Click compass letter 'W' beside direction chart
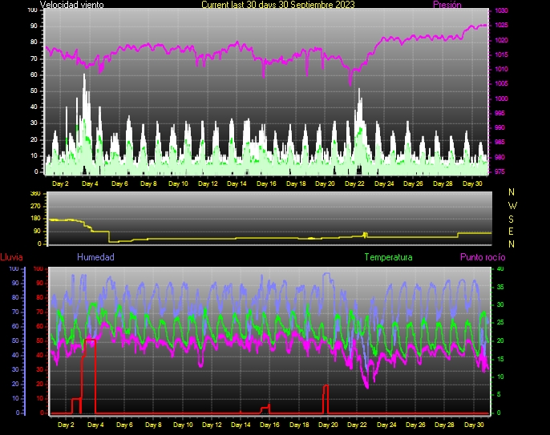 512,205
